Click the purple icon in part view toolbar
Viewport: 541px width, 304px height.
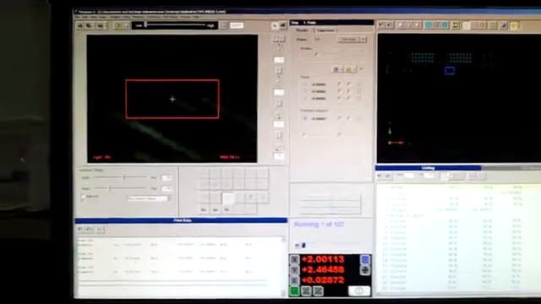tap(504, 25)
